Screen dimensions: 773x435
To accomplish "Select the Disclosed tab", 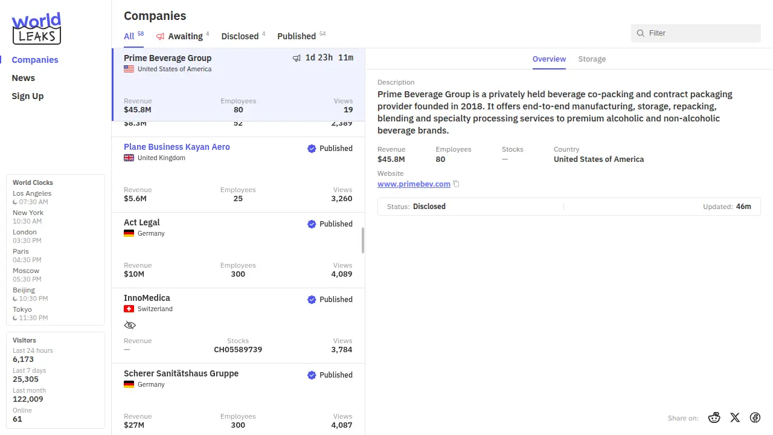I will (x=240, y=36).
